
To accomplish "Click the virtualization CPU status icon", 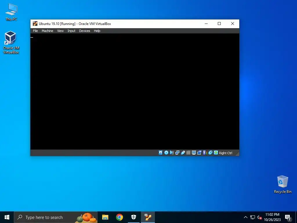I will (204, 153).
